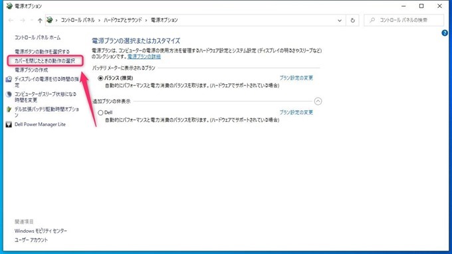The image size is (452, 254).
Task: Open 電源ボタンの動作を選択する link
Action: tap(42, 52)
